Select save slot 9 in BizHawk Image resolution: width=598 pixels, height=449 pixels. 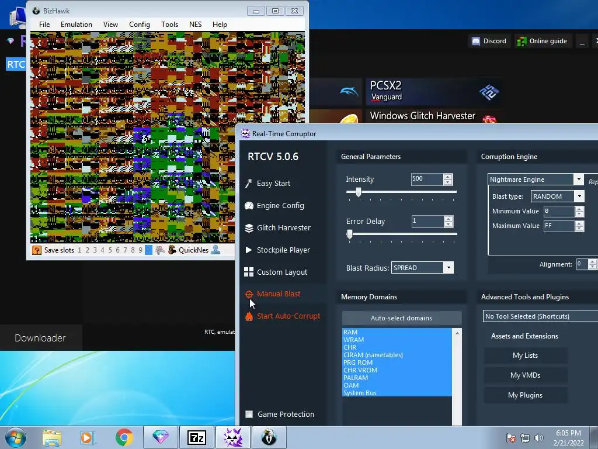[140, 250]
